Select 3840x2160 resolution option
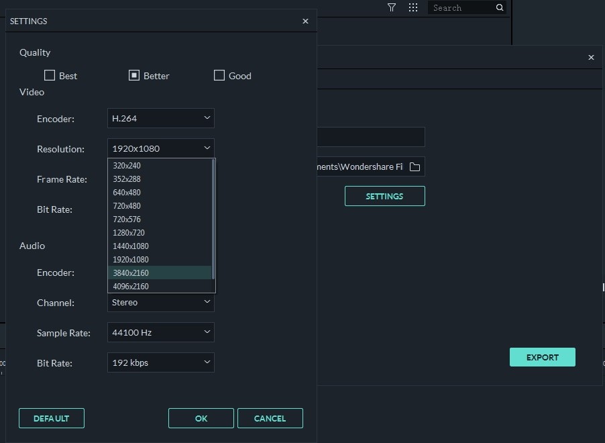 click(160, 273)
